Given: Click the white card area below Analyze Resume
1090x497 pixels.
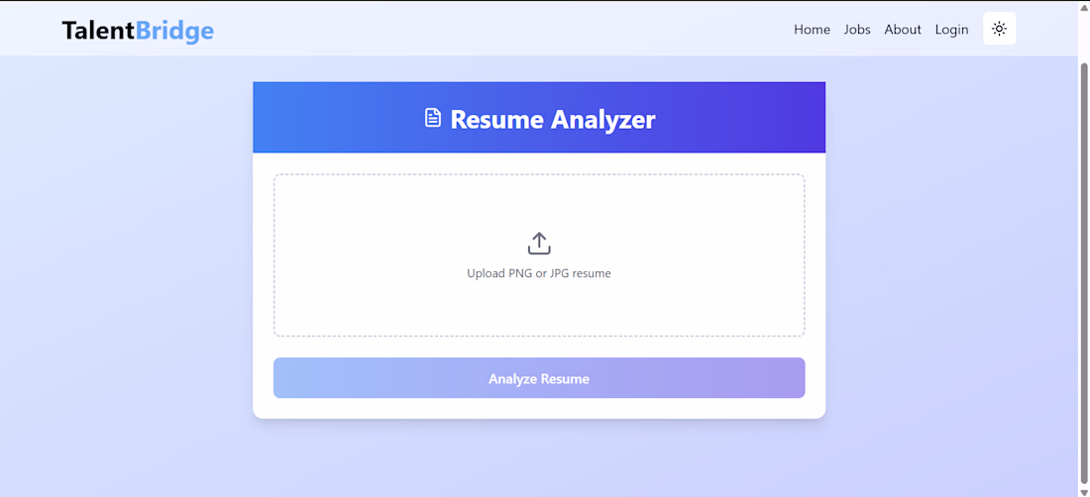Looking at the screenshot, I should click(x=539, y=408).
